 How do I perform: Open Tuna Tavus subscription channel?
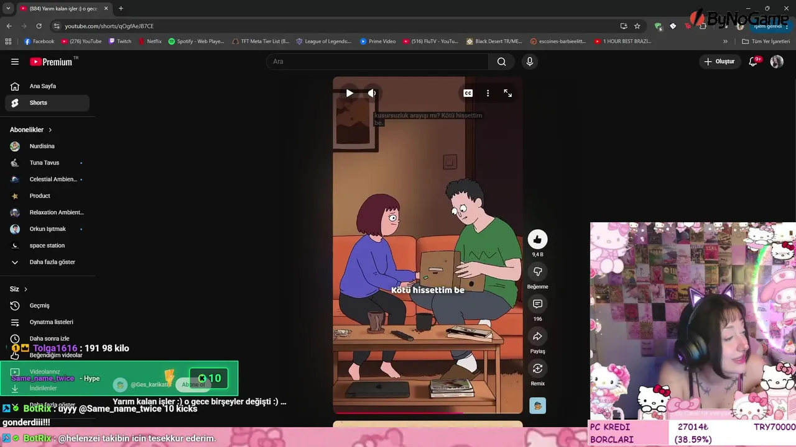coord(47,163)
